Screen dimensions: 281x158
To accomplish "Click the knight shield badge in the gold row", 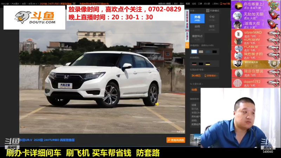I will (274, 64).
